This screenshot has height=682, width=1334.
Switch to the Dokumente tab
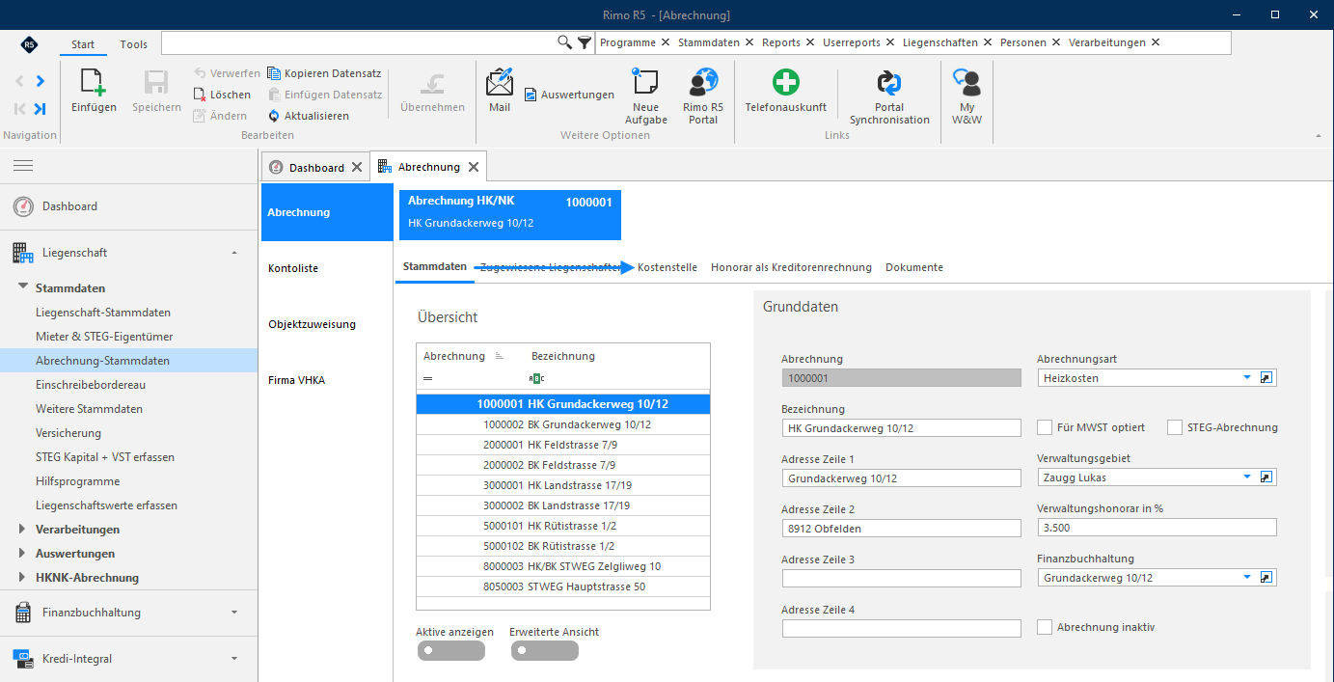[914, 267]
